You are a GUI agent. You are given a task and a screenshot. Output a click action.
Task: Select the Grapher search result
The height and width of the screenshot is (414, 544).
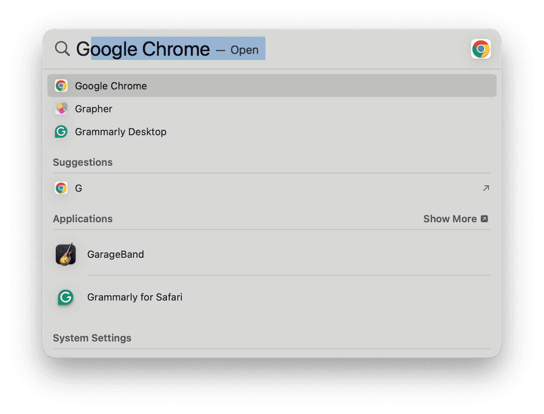click(93, 108)
